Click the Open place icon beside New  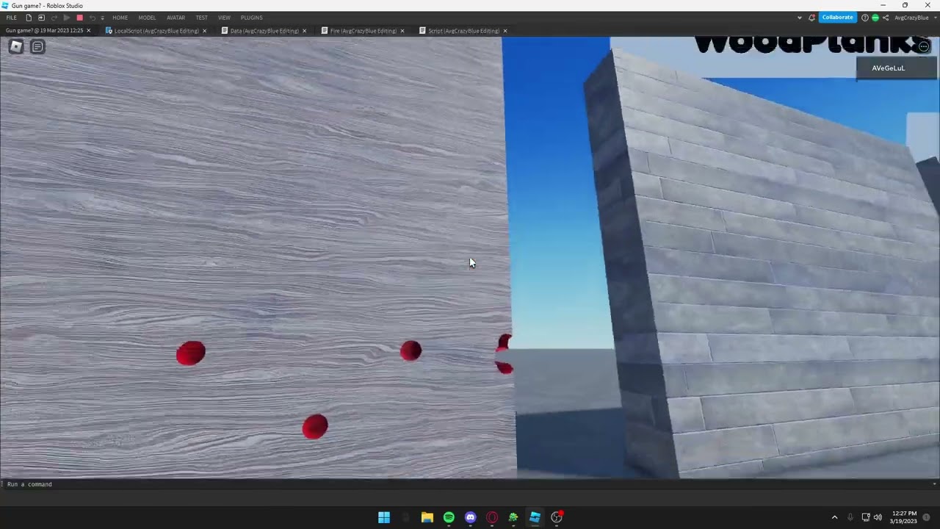(41, 18)
